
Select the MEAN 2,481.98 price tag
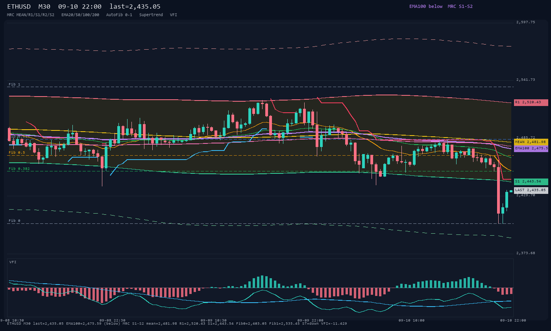click(x=531, y=142)
